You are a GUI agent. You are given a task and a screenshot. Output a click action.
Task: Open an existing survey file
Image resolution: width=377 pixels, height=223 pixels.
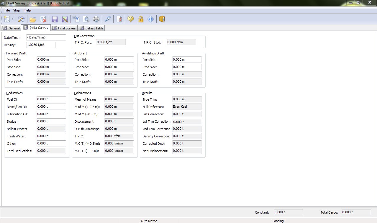tap(32, 19)
